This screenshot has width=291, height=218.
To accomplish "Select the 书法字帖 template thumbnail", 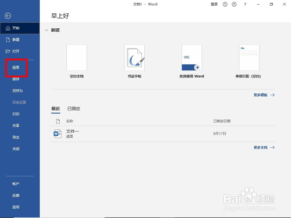I will click(x=134, y=57).
